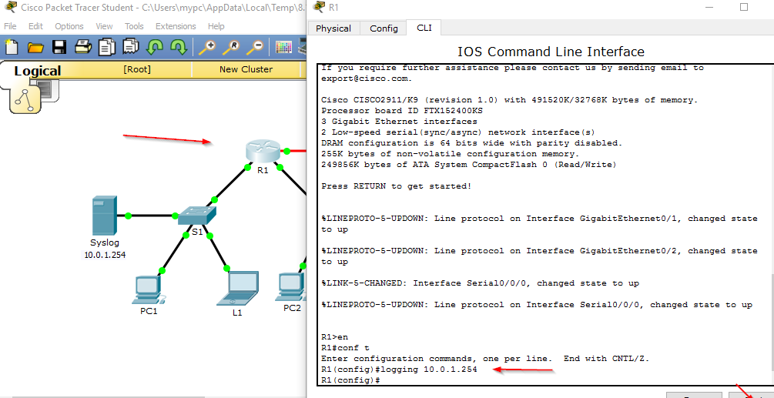
Task: Click the Syslog IP label 10.0.1.254
Action: (105, 255)
